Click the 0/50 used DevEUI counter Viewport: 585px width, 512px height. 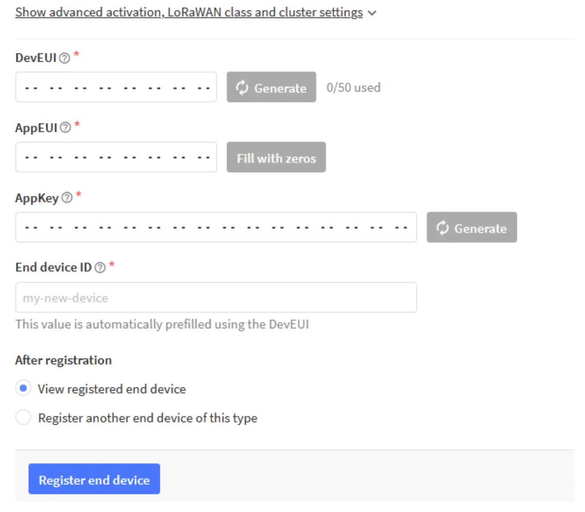353,87
